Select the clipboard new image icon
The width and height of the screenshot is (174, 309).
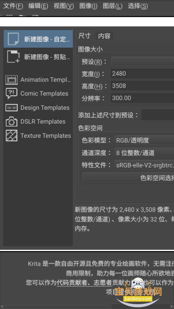(13, 57)
